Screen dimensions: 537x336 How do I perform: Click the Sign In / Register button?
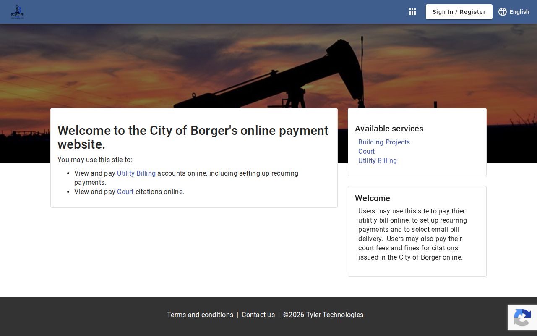(x=459, y=12)
